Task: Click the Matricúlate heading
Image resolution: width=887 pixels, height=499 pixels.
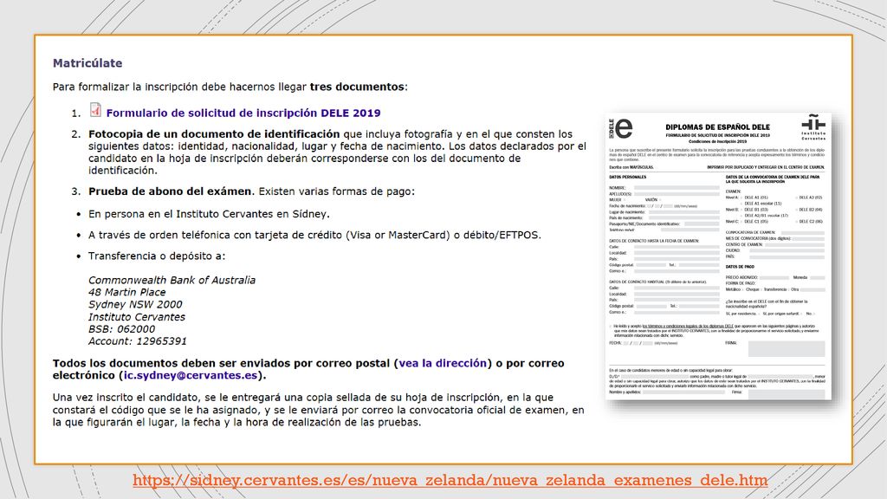Action: pos(87,63)
